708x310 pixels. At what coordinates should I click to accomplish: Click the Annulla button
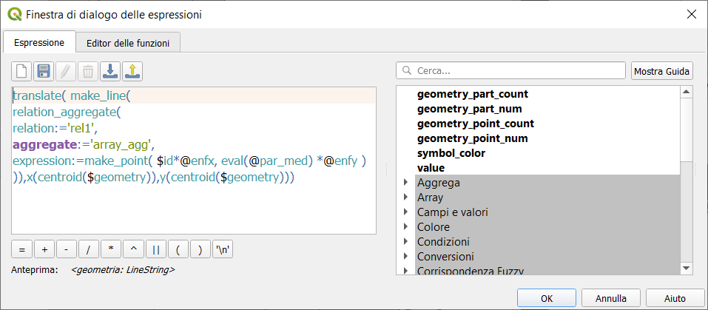point(611,298)
